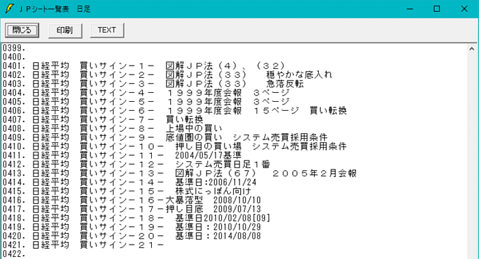
Task: Select row 0415 株式にっぽん向け
Action: [127, 191]
